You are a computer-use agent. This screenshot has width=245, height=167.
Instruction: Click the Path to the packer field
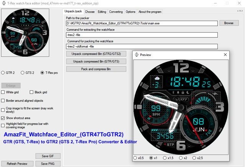(142, 23)
